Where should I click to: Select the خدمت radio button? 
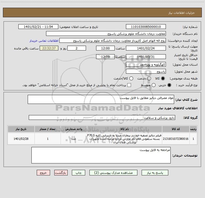[x=149, y=78]
